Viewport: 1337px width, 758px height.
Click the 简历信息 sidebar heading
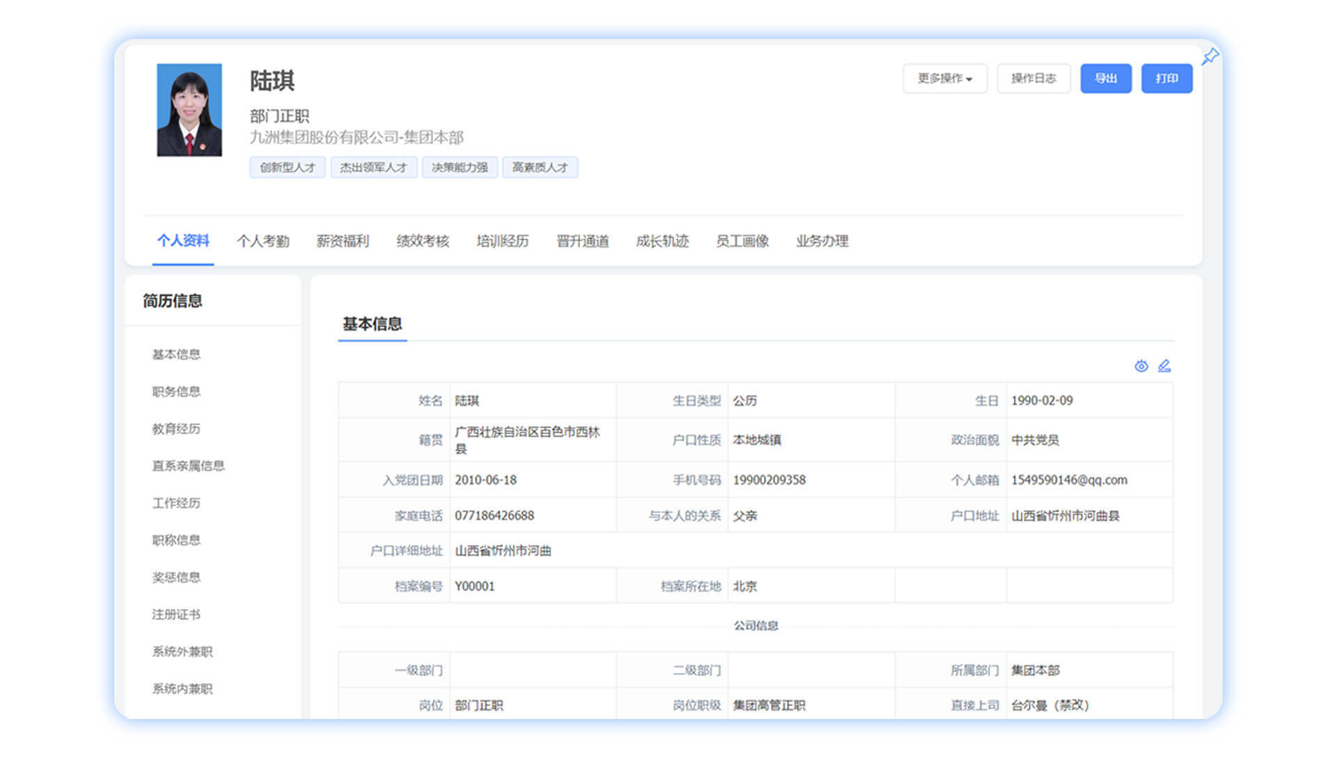172,301
